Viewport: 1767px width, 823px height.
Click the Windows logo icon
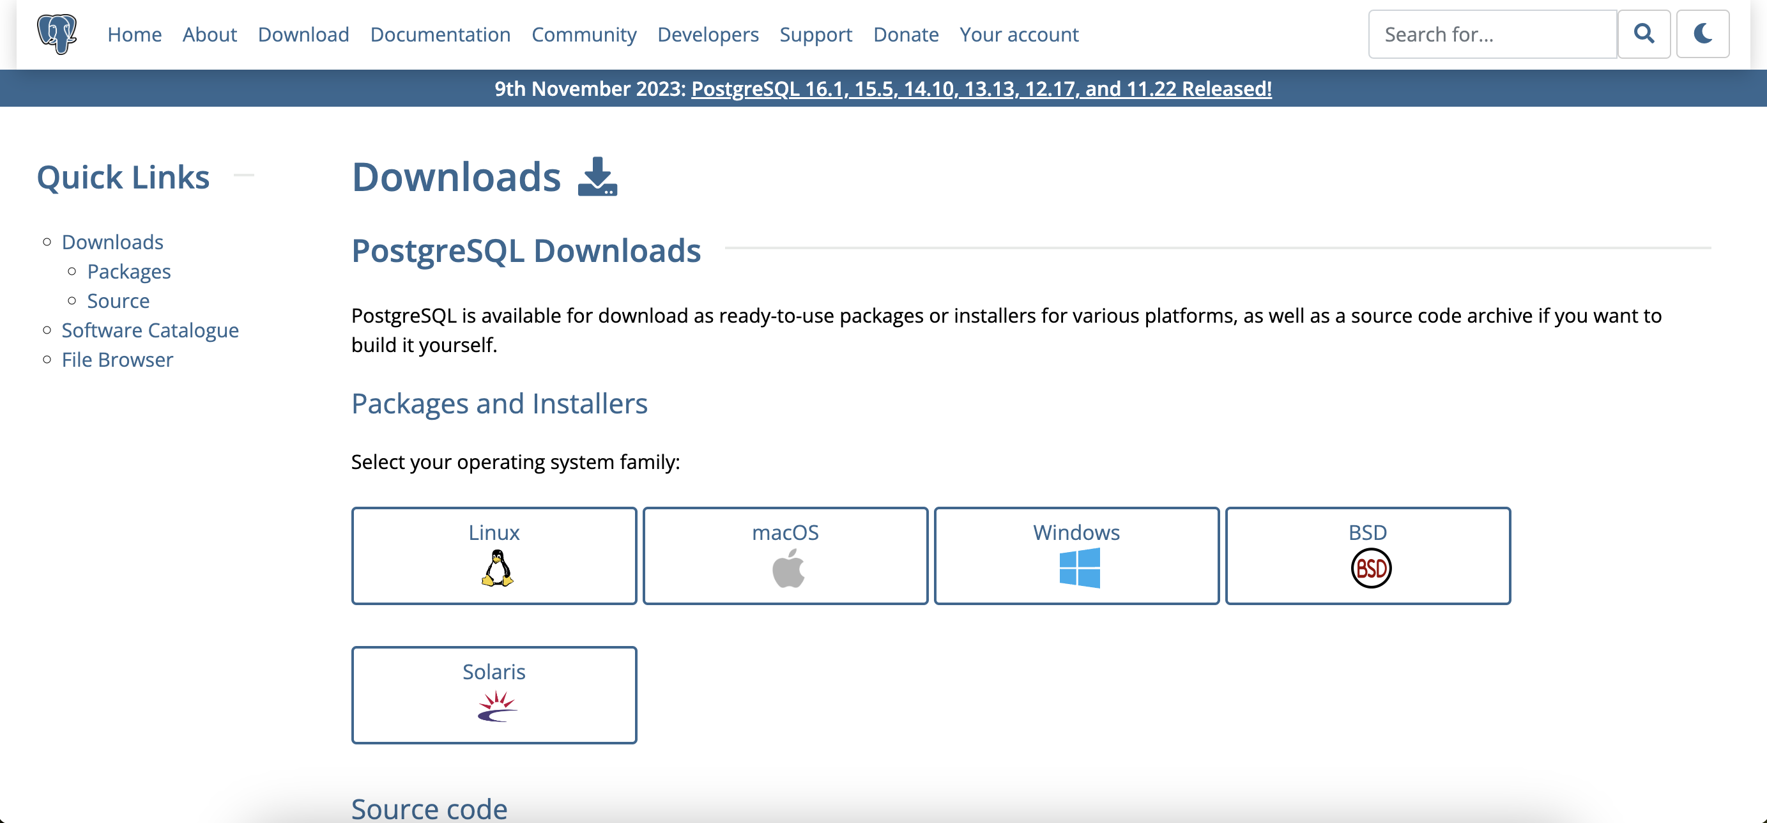tap(1079, 568)
